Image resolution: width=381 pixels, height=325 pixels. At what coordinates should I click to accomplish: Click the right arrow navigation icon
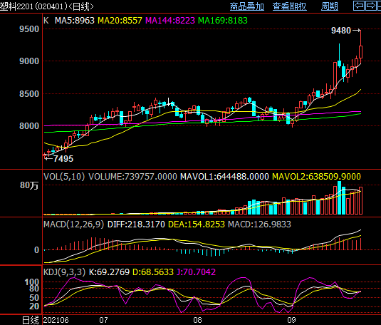tap(370, 6)
